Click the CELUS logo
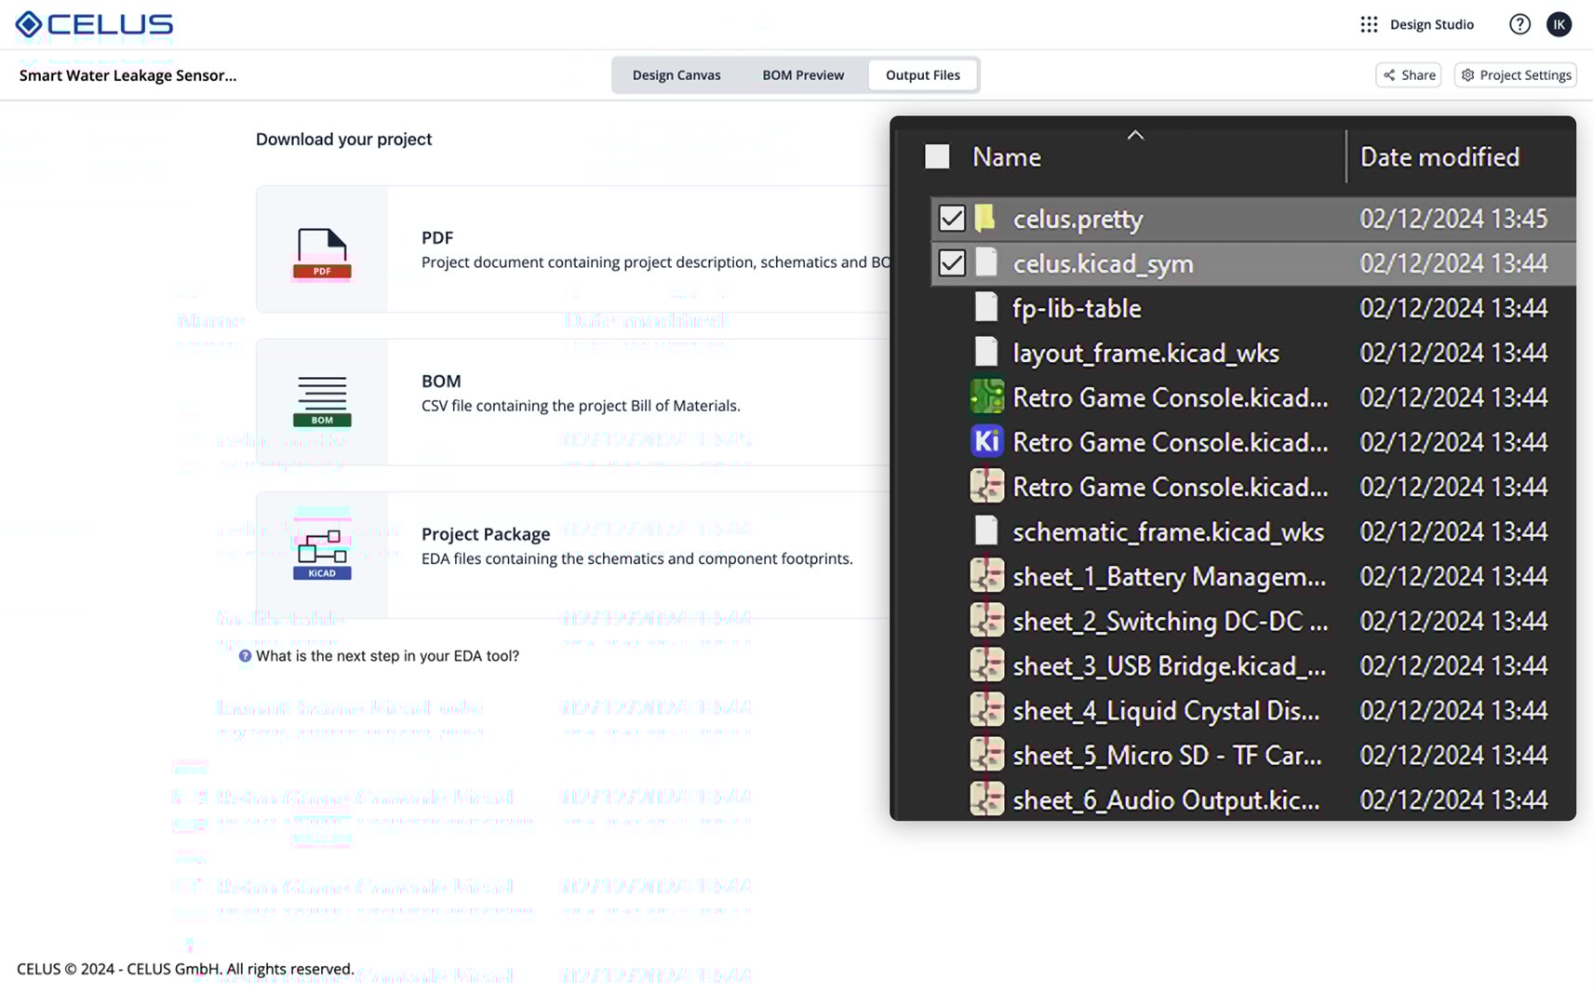 point(92,23)
